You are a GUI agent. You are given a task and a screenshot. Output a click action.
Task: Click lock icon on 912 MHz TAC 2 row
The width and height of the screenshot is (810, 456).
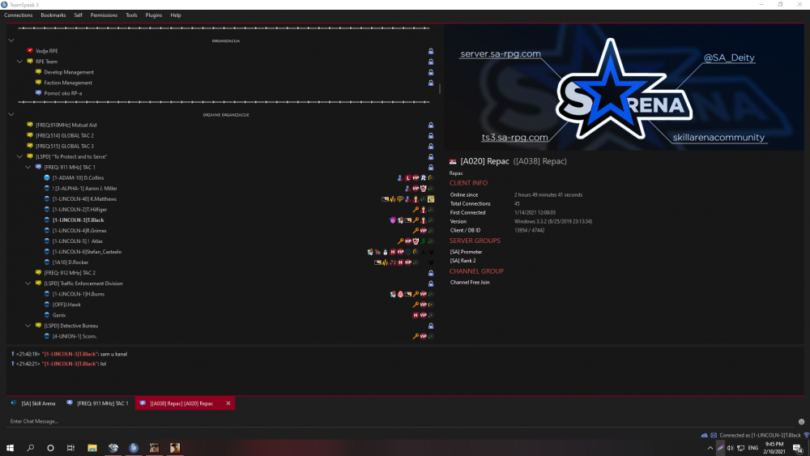[x=431, y=273]
